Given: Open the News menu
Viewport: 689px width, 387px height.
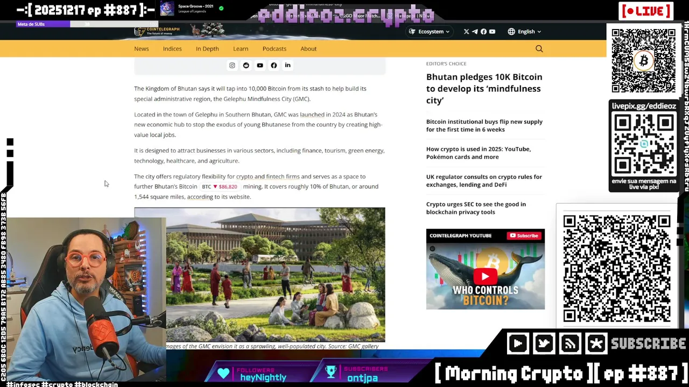Looking at the screenshot, I should [x=142, y=49].
